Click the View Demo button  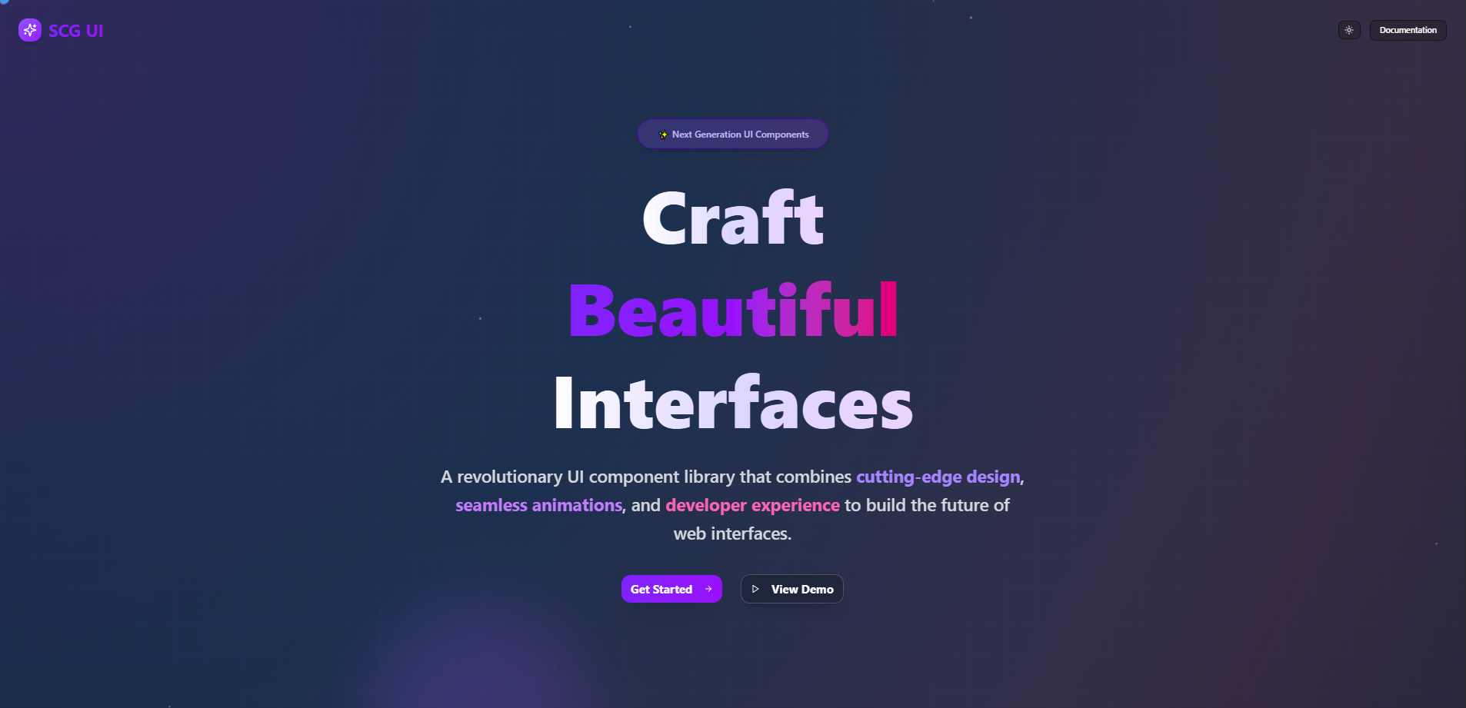click(791, 589)
